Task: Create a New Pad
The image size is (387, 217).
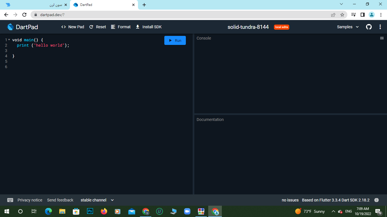Action: point(73,27)
